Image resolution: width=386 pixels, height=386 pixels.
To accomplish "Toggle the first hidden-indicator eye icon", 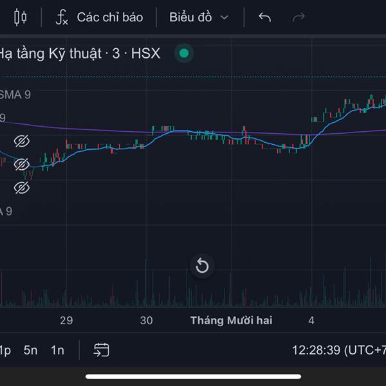I will [x=22, y=141].
